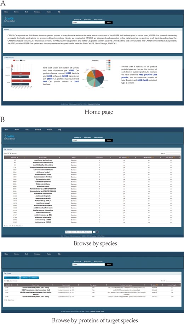Click Search button in Browse by species screenshot
Image resolution: width=184 pixels, height=324 pixels.
point(109,140)
